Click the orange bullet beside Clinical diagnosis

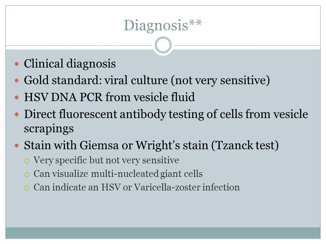tap(17, 64)
